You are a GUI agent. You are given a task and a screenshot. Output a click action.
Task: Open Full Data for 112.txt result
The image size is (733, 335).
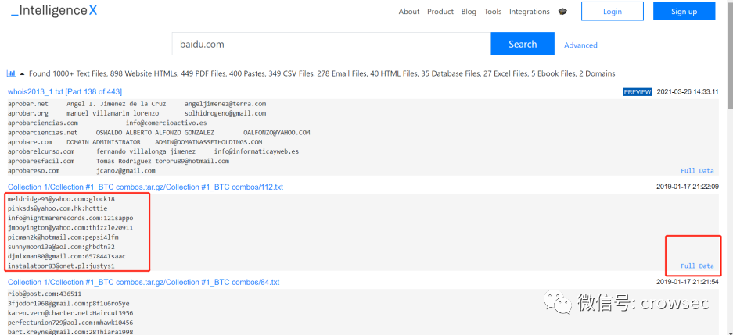[697, 266]
